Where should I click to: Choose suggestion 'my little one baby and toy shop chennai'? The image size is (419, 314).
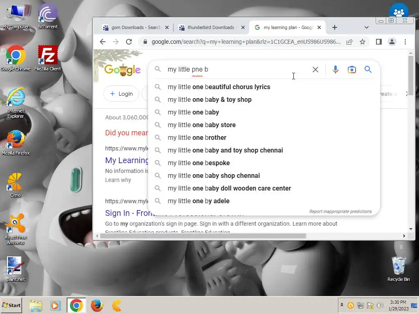264,150
